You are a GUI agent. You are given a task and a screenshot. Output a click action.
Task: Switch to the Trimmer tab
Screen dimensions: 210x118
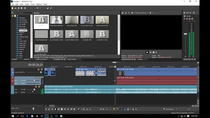140,59
